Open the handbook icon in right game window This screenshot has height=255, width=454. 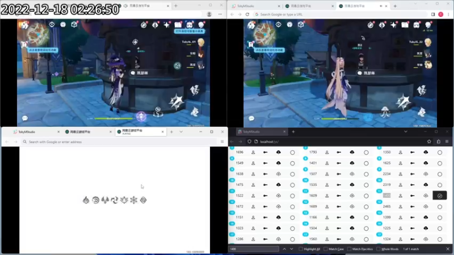click(x=405, y=25)
